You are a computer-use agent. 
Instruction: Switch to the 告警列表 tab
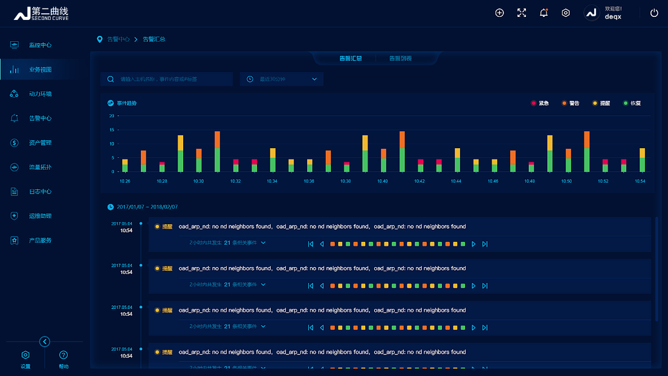[x=400, y=59]
